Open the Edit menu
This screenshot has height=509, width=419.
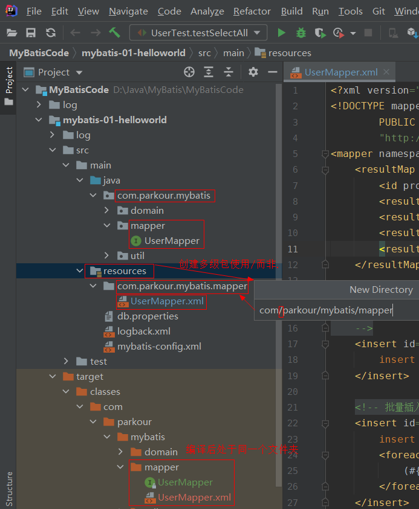pyautogui.click(x=60, y=11)
